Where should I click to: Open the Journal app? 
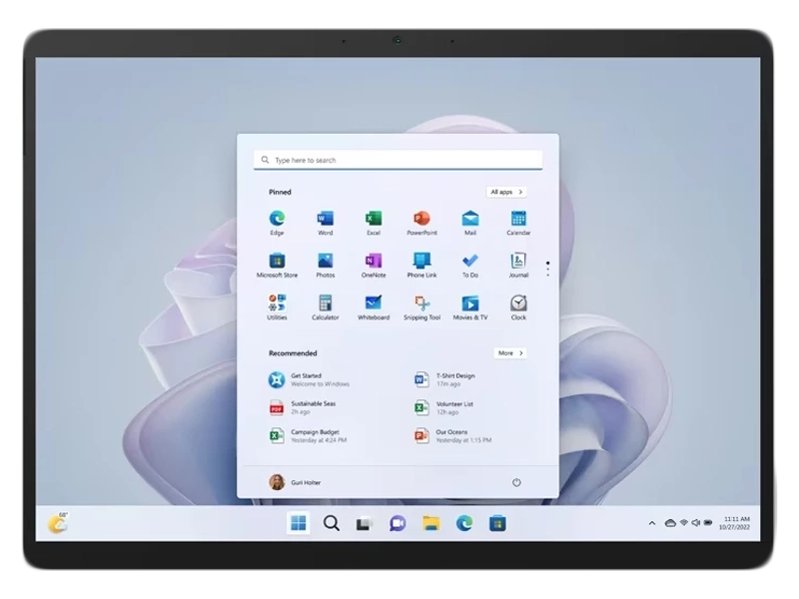point(518,265)
